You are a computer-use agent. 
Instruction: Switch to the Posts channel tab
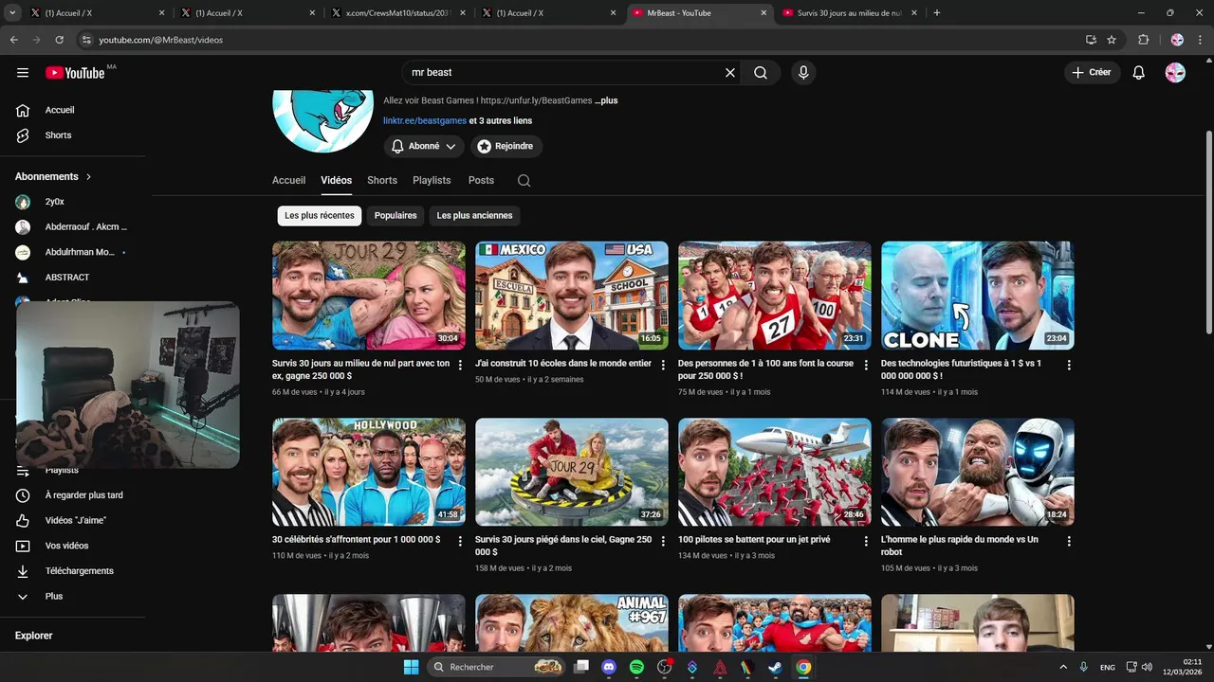tap(481, 180)
